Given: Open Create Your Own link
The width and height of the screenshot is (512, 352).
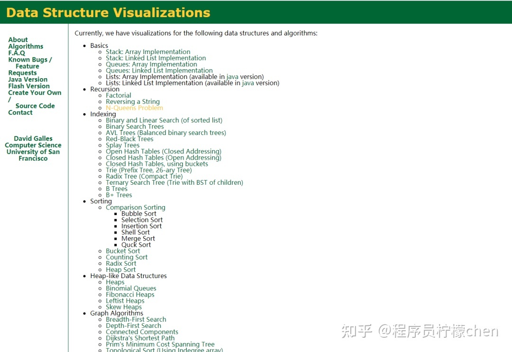Looking at the screenshot, I should tap(35, 93).
